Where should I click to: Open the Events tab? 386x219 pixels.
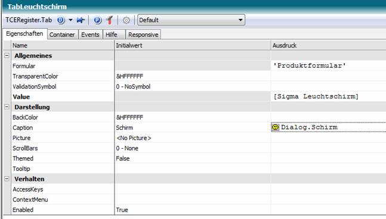click(90, 35)
